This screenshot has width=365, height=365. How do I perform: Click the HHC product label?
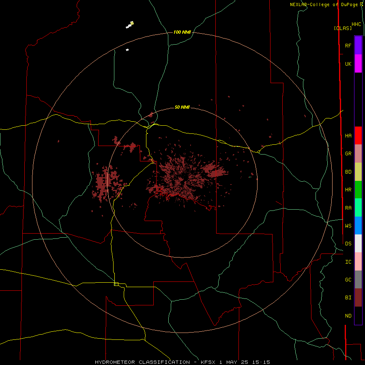[x=356, y=24]
